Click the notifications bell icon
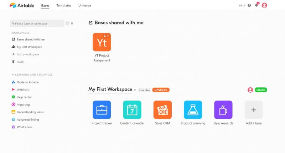Image resolution: width=285 pixels, height=153 pixels. pyautogui.click(x=256, y=5)
